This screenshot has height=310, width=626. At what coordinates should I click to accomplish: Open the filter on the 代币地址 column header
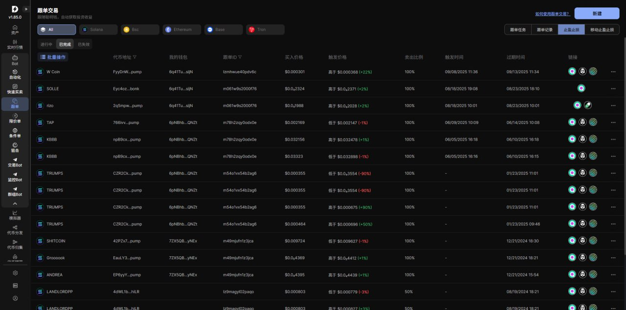click(x=134, y=57)
